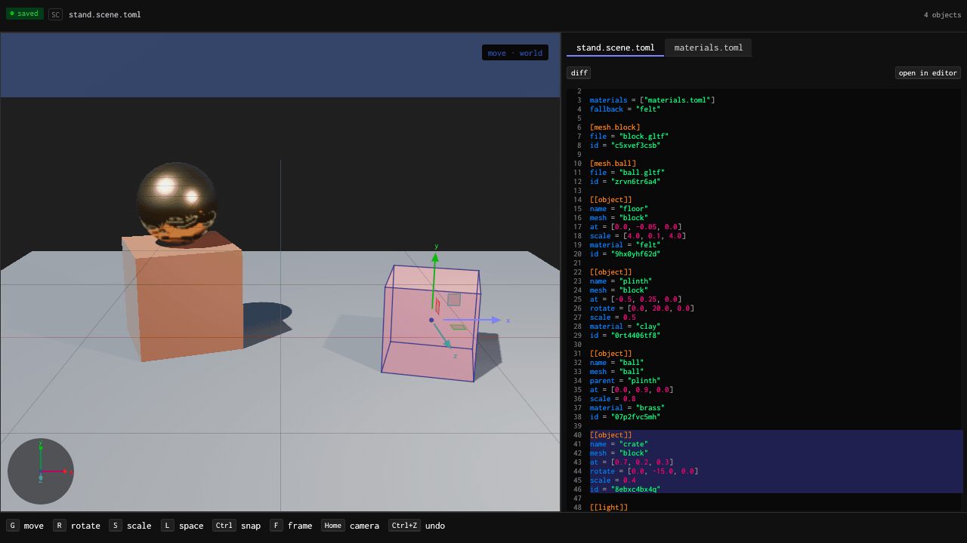Select the brass ball in the viewport
The image size is (967, 543).
[177, 204]
